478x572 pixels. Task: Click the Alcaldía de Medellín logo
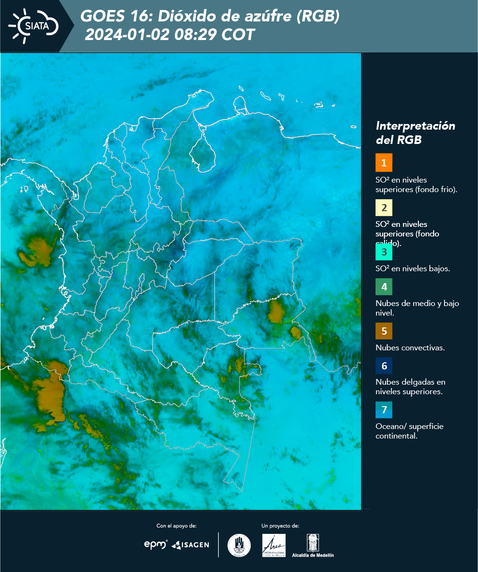point(313,545)
